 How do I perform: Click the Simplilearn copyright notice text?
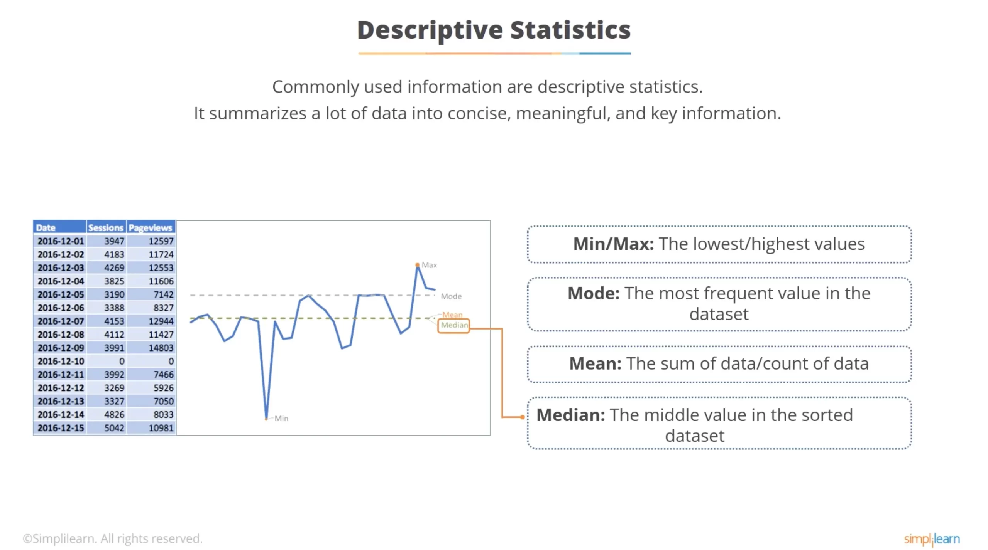click(x=112, y=538)
